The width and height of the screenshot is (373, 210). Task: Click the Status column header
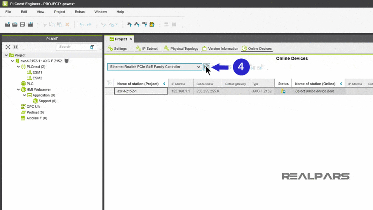[283, 84]
